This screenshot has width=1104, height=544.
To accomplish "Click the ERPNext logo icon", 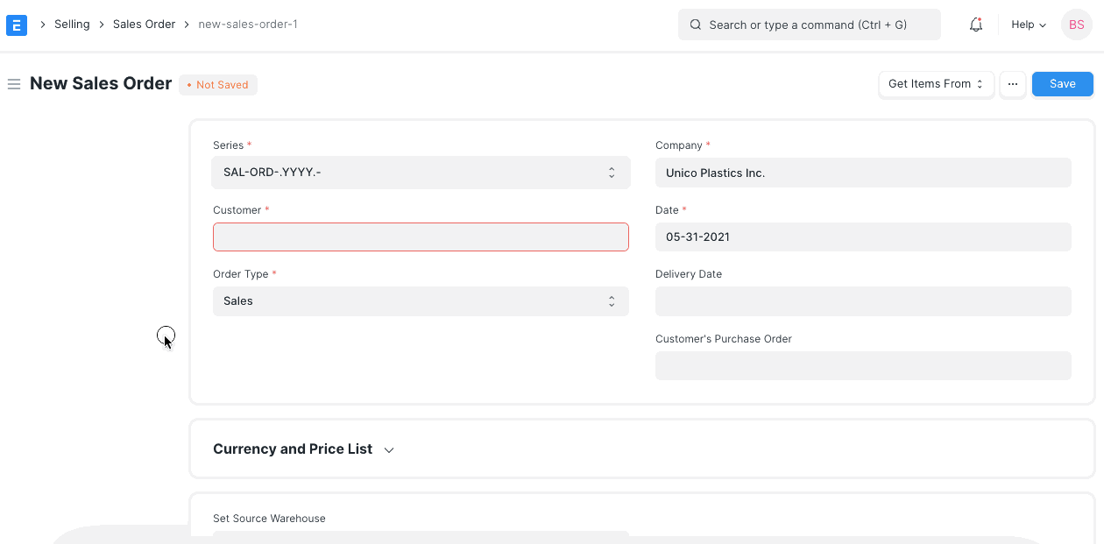I will 17,25.
